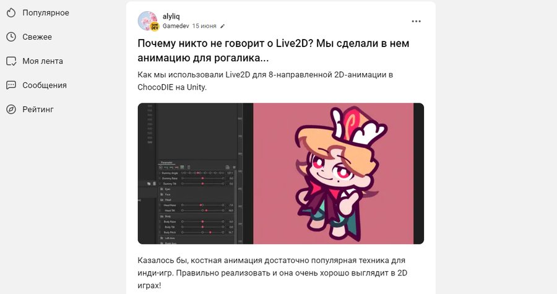Screen dimensions: 557x294
Task: Go to Моя лента feed
Action: click(43, 61)
